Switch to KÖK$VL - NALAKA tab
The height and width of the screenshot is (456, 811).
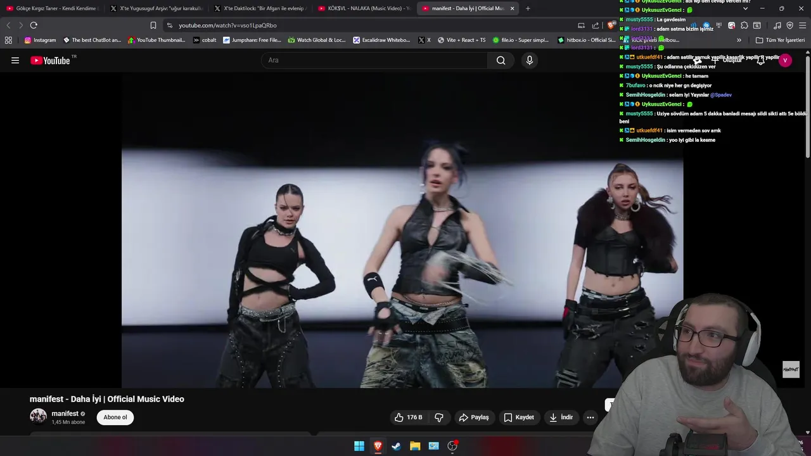tap(364, 8)
